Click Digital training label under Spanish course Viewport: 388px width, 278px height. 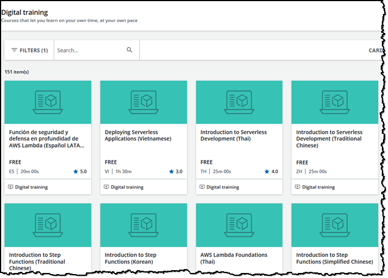[31, 187]
